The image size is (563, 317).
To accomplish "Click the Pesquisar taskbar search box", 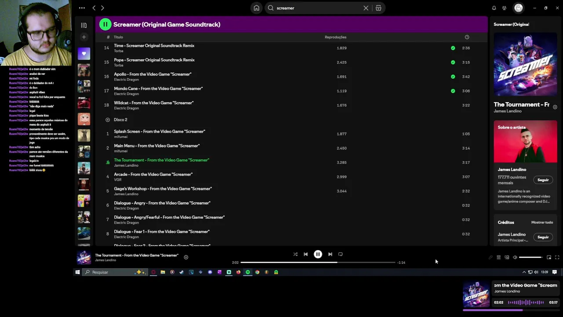I will click(x=115, y=272).
